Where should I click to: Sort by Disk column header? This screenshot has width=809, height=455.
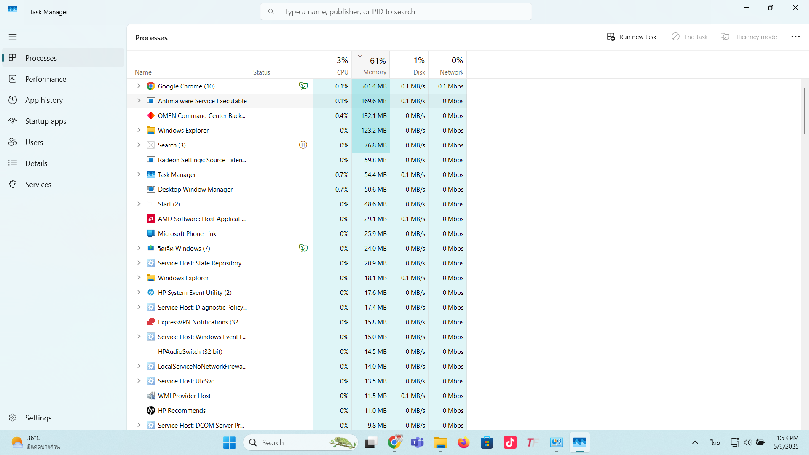pyautogui.click(x=409, y=65)
